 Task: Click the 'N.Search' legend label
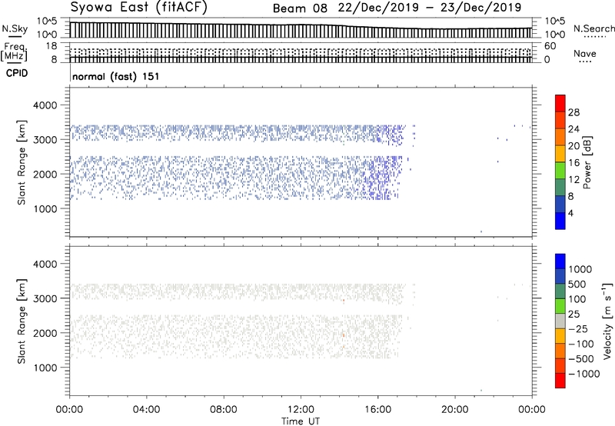[593, 28]
